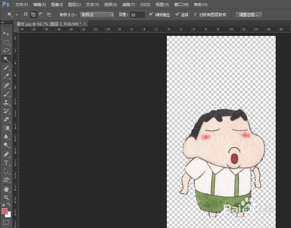Click the white background color swatch
Screen dimensions: 291x228
click(x=8, y=215)
